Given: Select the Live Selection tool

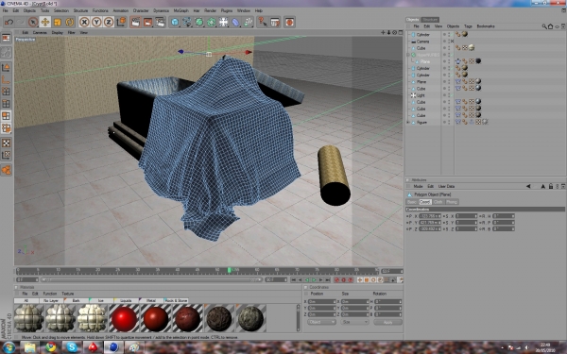Looking at the screenshot, I should (x=33, y=23).
